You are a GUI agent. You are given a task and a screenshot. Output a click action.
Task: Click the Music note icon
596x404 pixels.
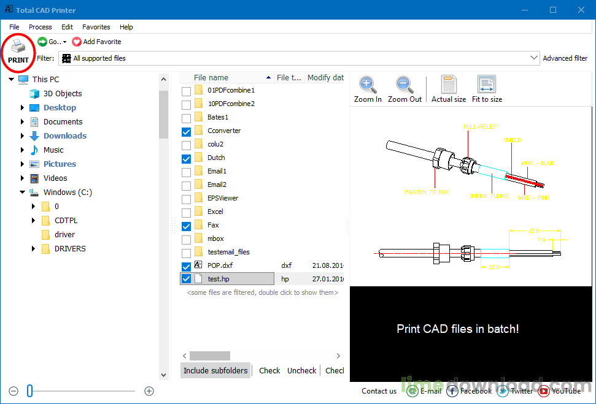34,150
